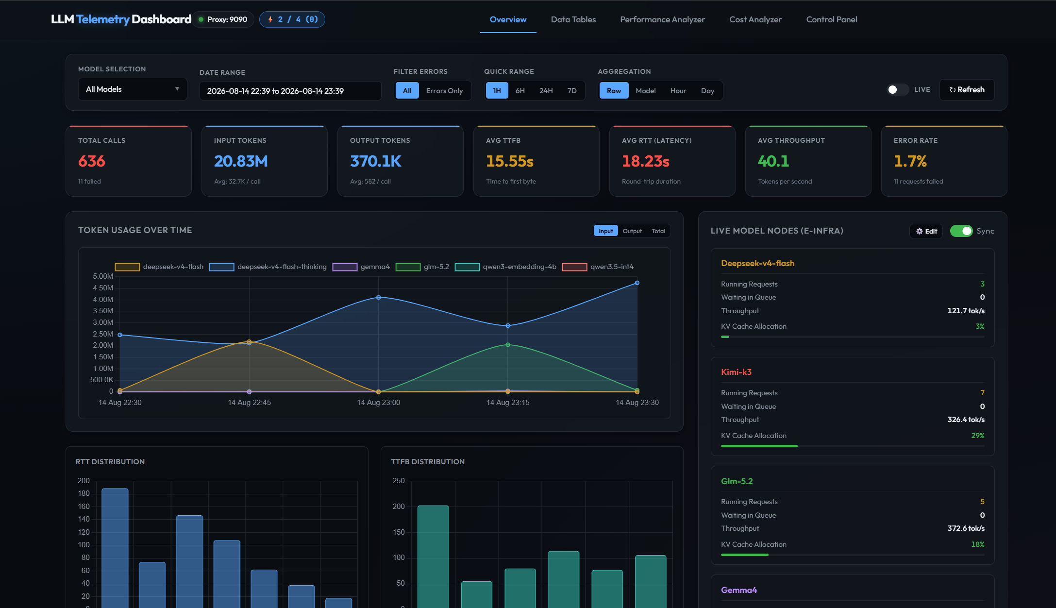The height and width of the screenshot is (608, 1056).
Task: Show Input tokens in the chart
Action: (x=605, y=231)
